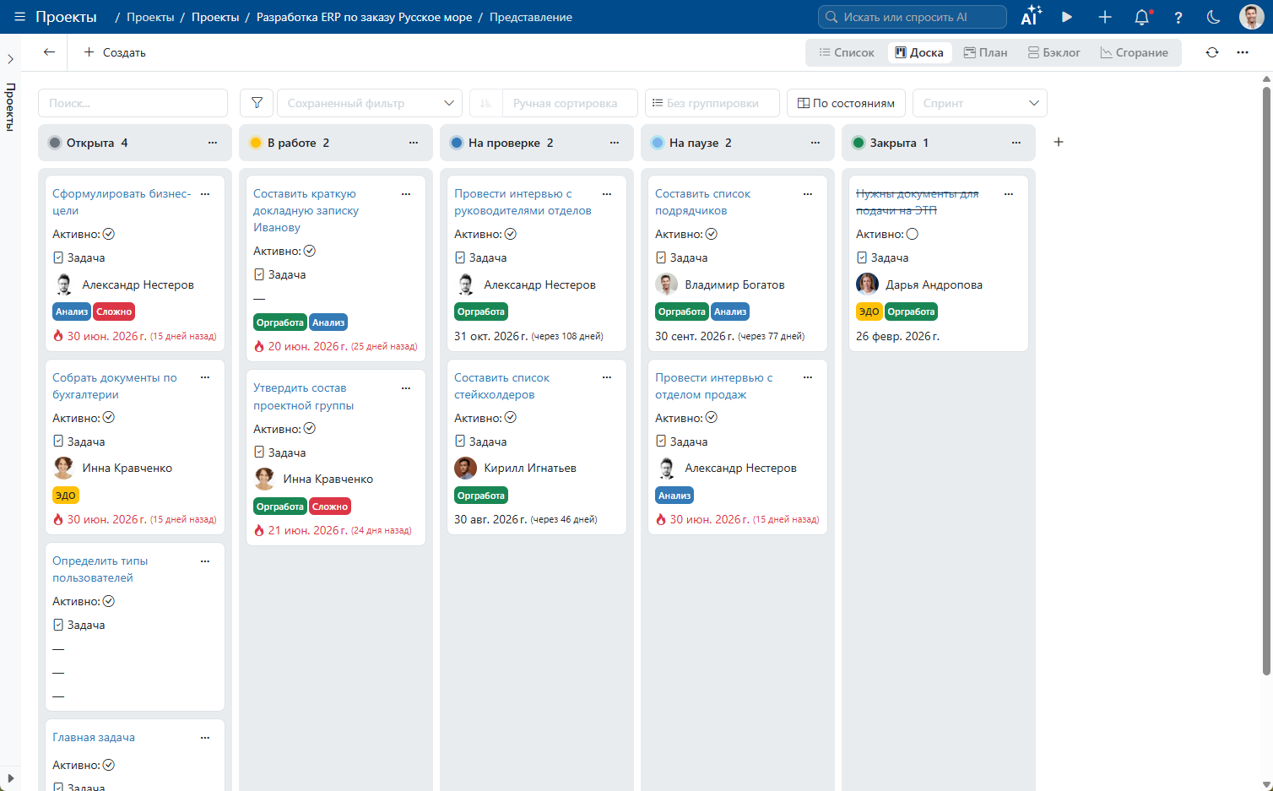Open task Определить типы пользователей
1273x791 pixels.
[100, 570]
